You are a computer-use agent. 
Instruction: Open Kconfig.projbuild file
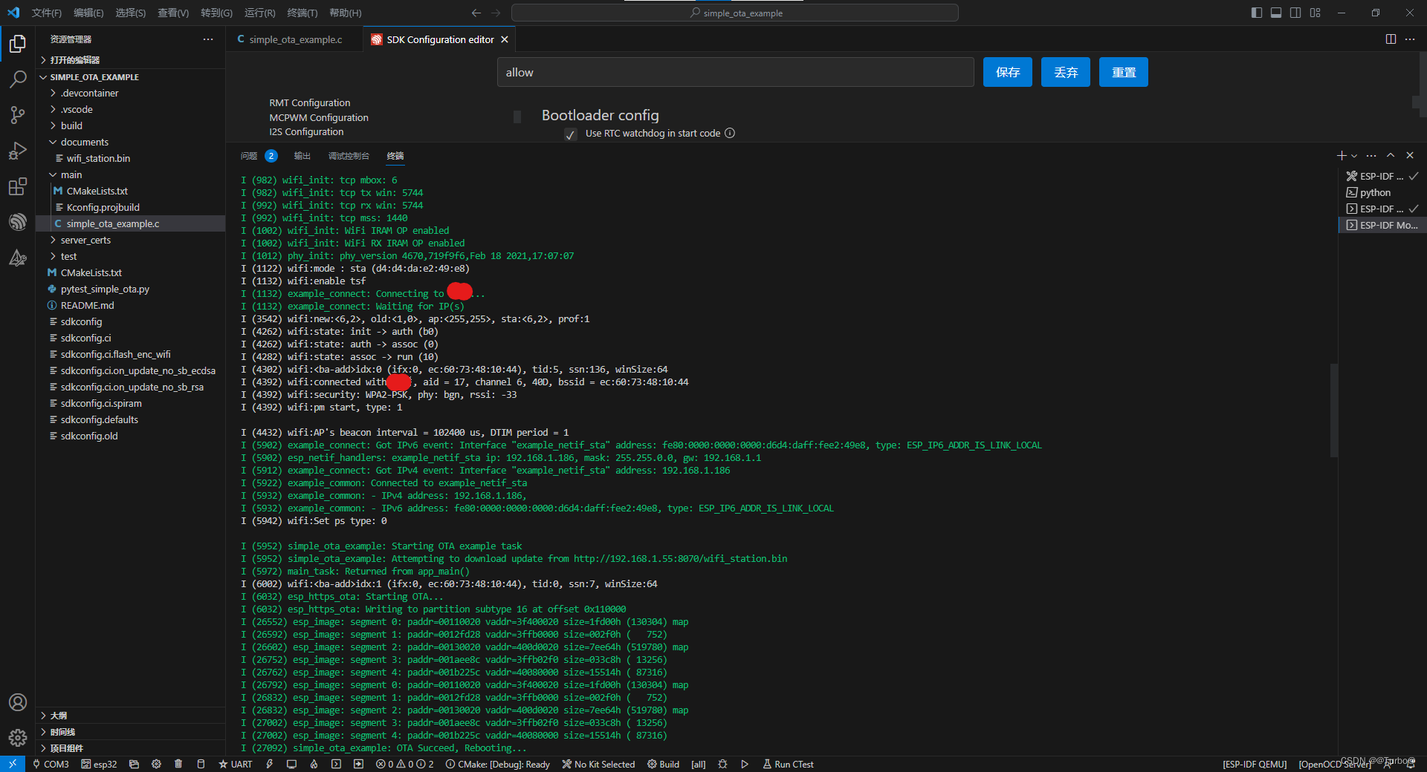tap(103, 207)
